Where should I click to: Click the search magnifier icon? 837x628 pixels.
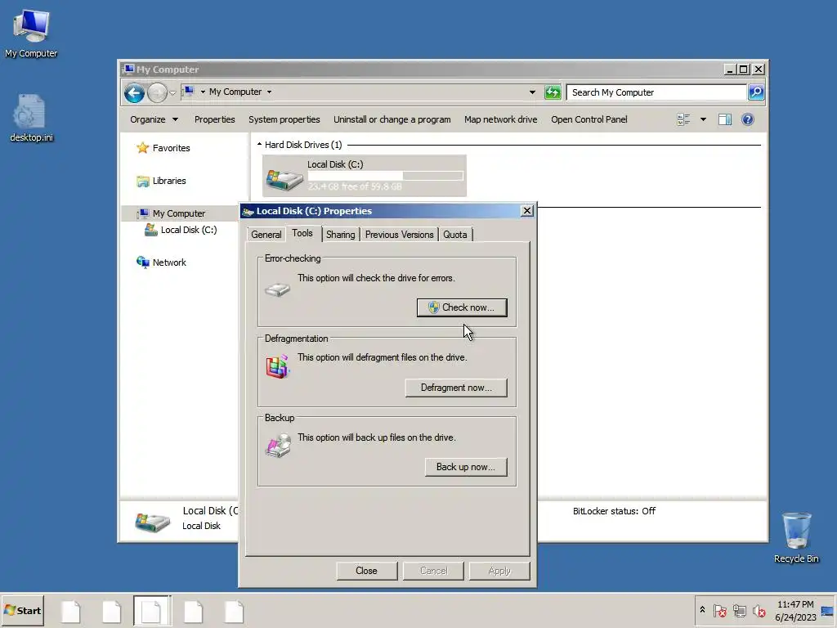click(x=756, y=92)
